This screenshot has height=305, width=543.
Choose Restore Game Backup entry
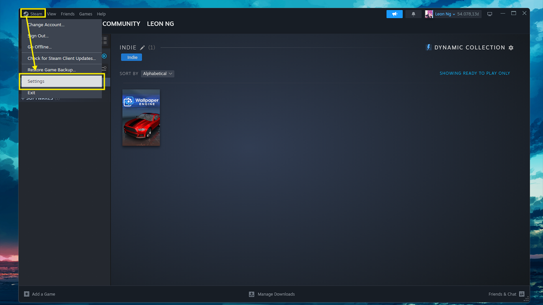tap(62, 70)
